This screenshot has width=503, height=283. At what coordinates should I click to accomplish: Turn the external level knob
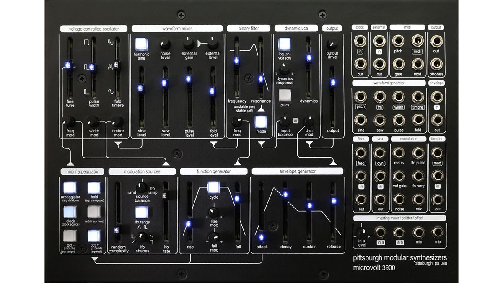(213, 42)
